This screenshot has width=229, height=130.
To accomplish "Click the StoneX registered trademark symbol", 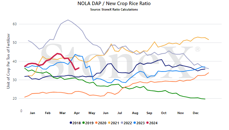I will (197, 49).
